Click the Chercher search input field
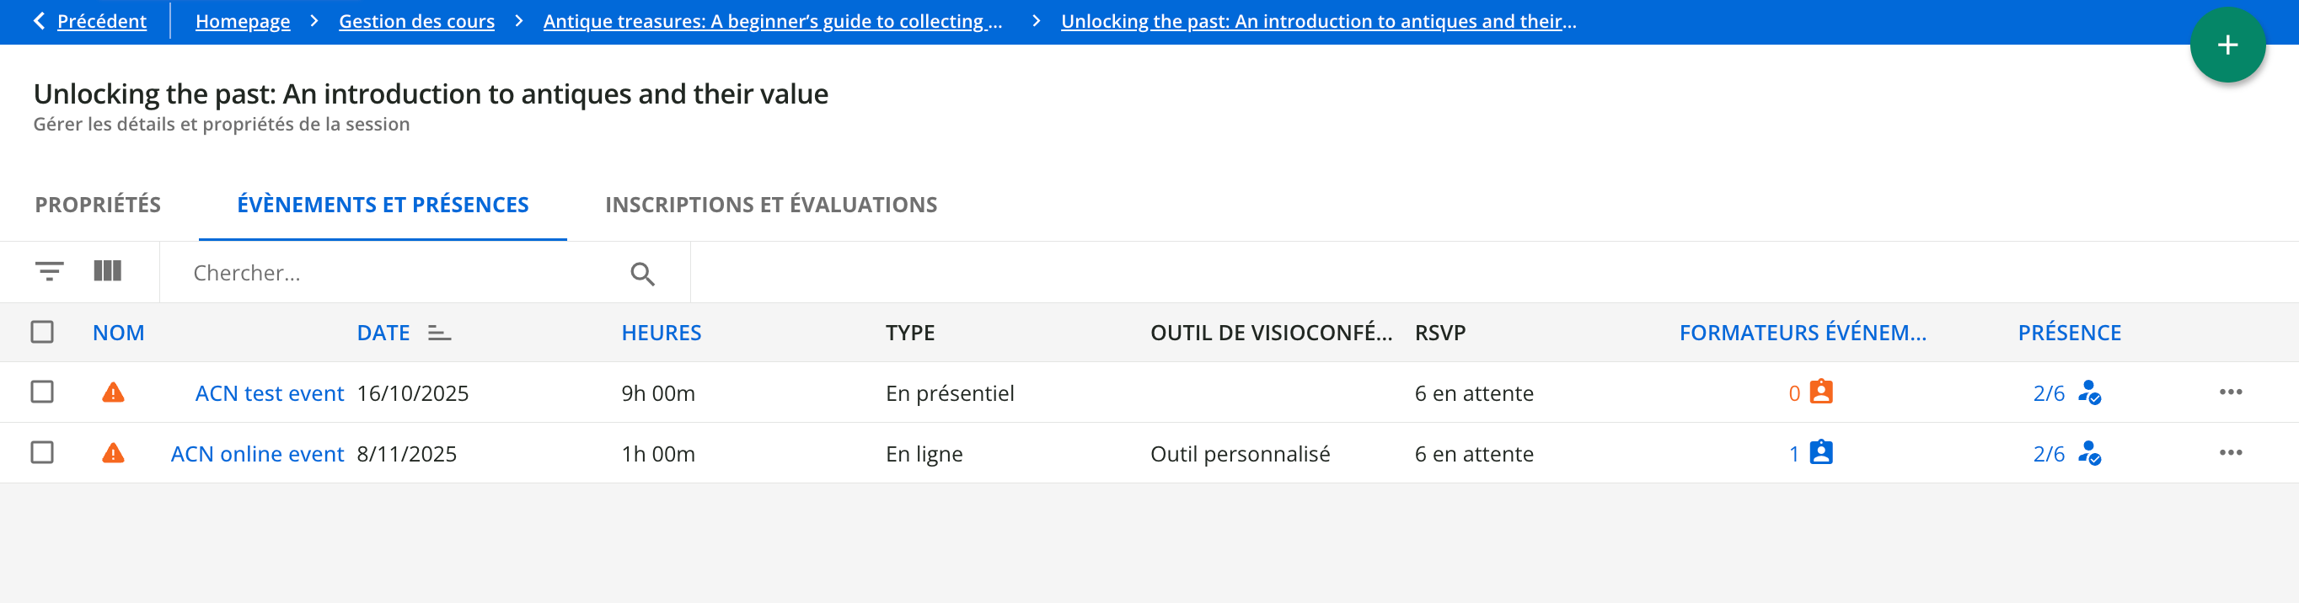2299x603 pixels. (402, 273)
